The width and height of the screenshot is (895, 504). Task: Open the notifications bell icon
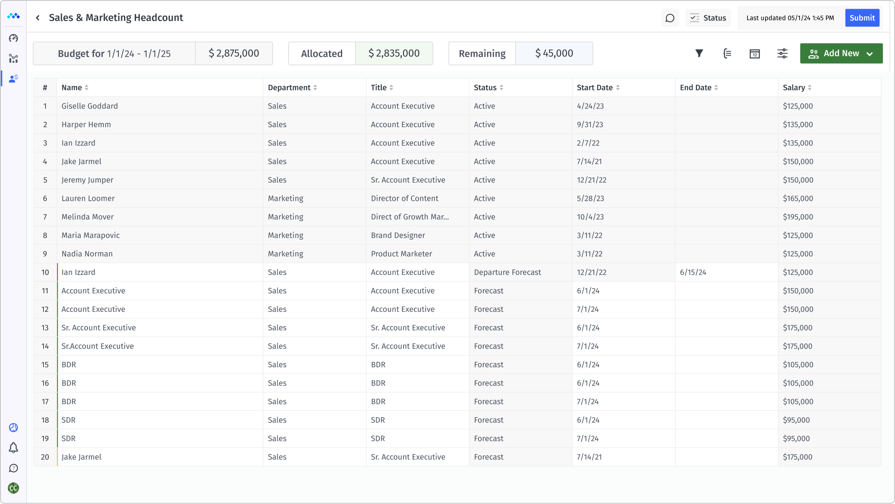pos(13,448)
